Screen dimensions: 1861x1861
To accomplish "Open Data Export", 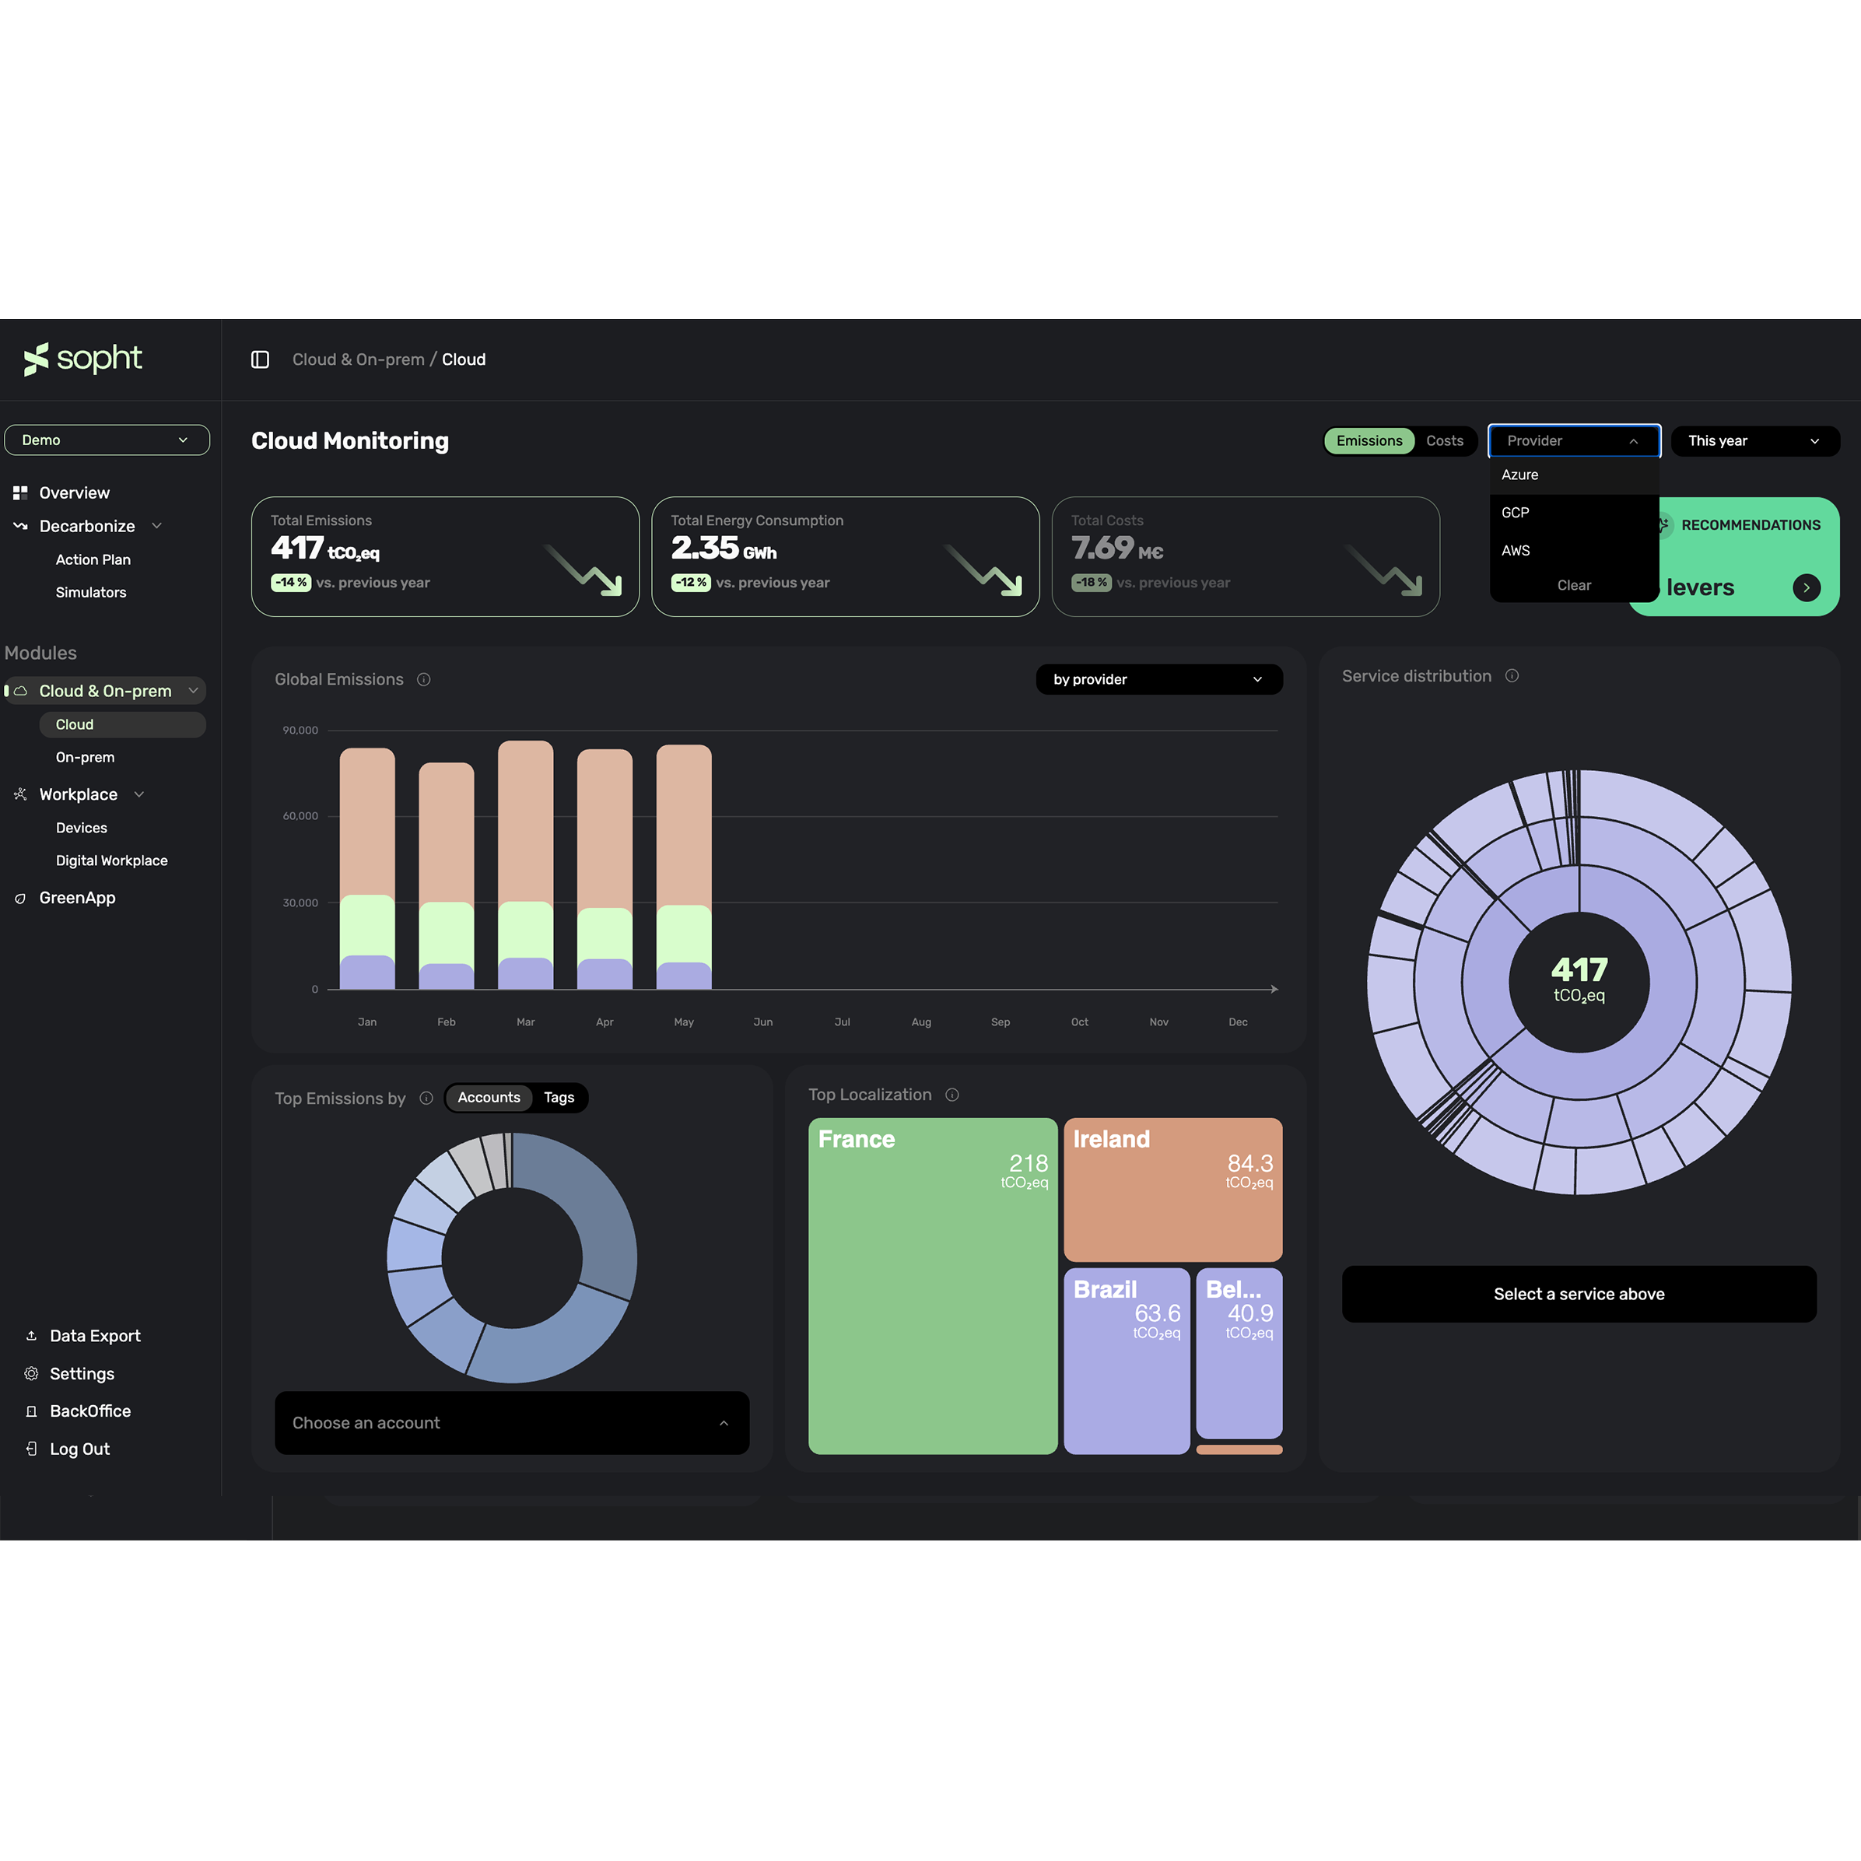I will pyautogui.click(x=94, y=1336).
